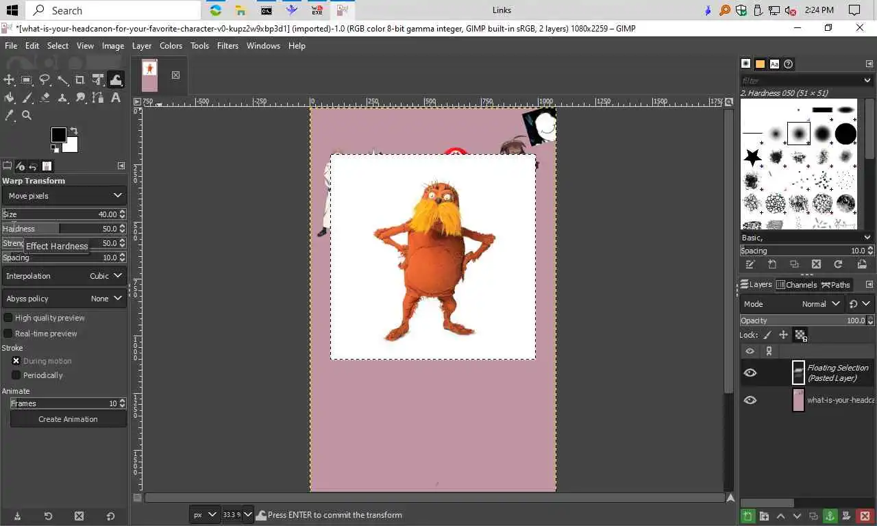Select the Zoom magnifier tool
877x526 pixels.
click(x=27, y=116)
